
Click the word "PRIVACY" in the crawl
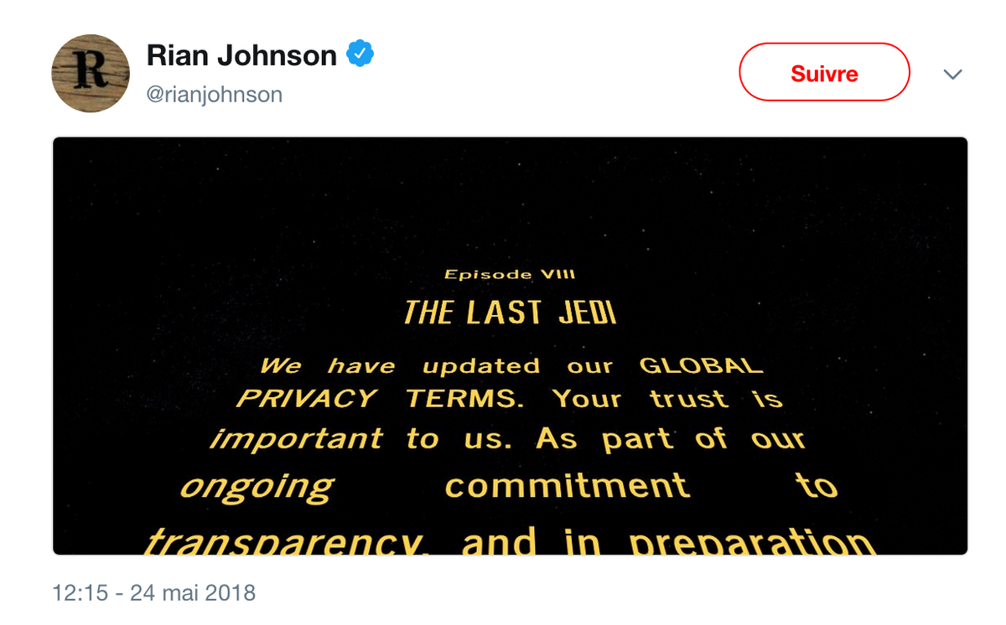click(x=306, y=399)
